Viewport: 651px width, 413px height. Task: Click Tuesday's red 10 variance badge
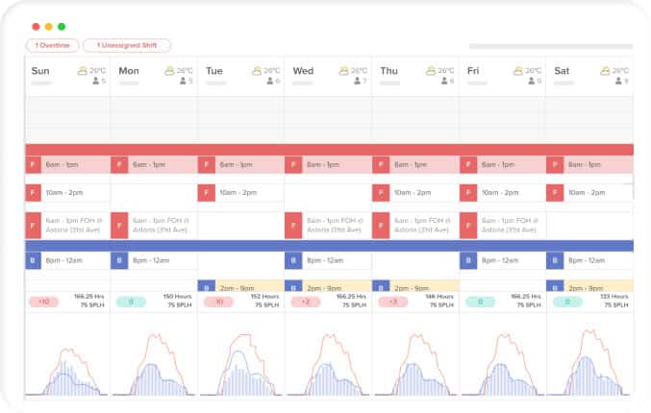click(x=218, y=302)
